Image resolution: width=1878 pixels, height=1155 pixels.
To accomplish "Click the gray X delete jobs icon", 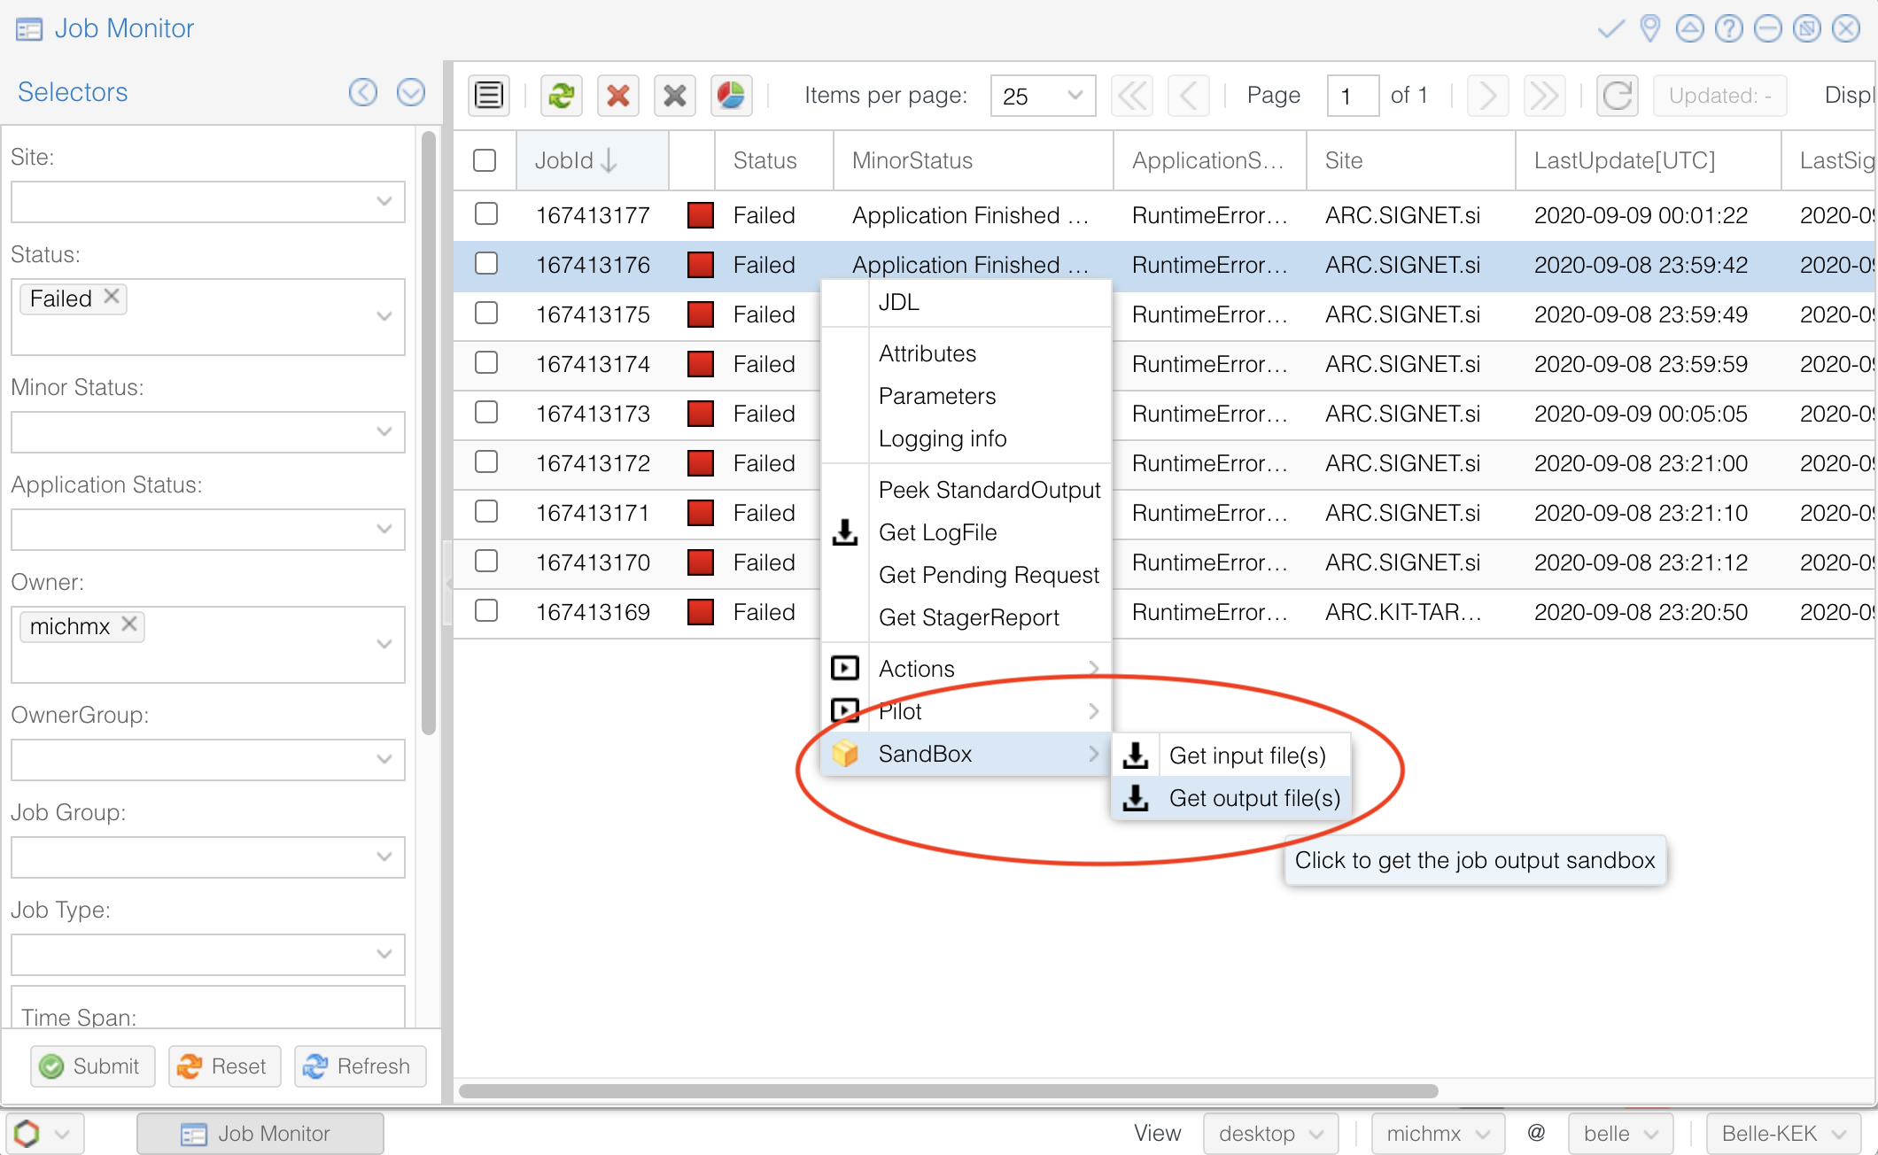I will coord(674,95).
